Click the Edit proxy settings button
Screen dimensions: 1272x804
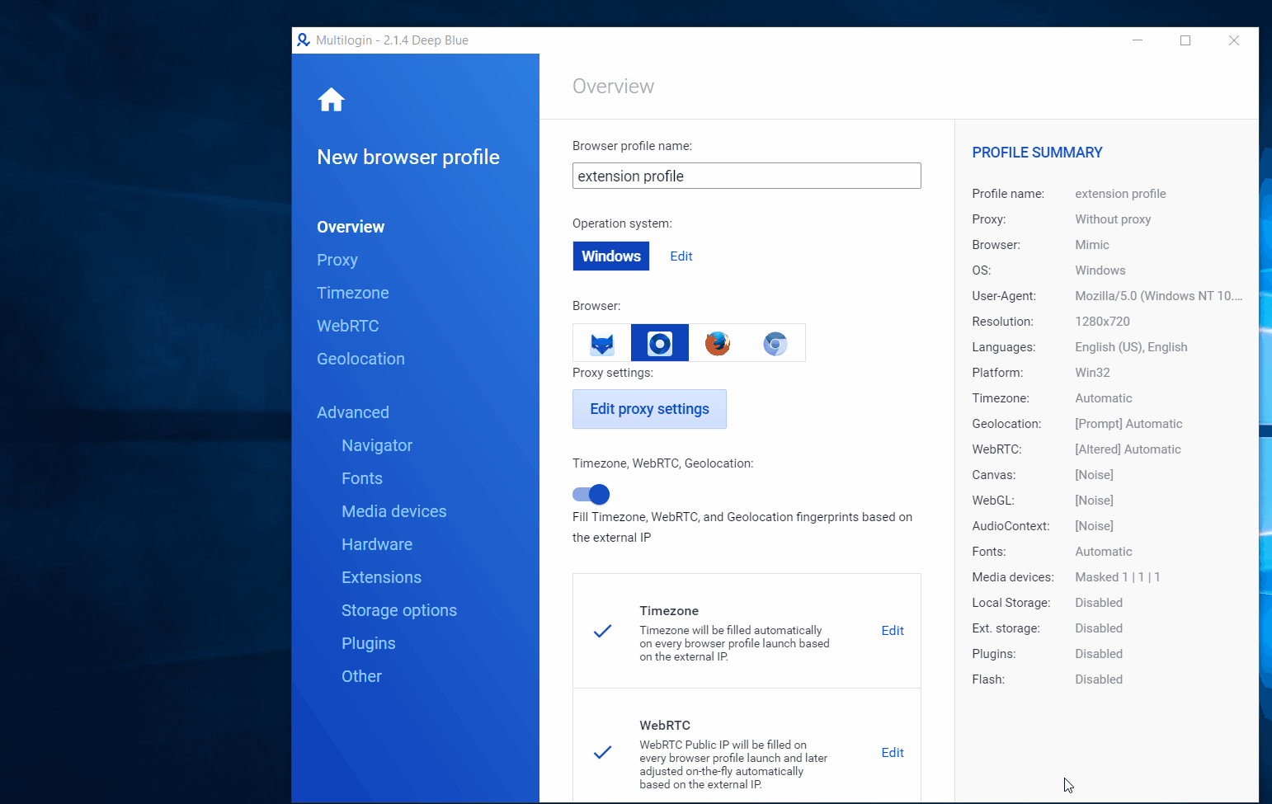[650, 409]
